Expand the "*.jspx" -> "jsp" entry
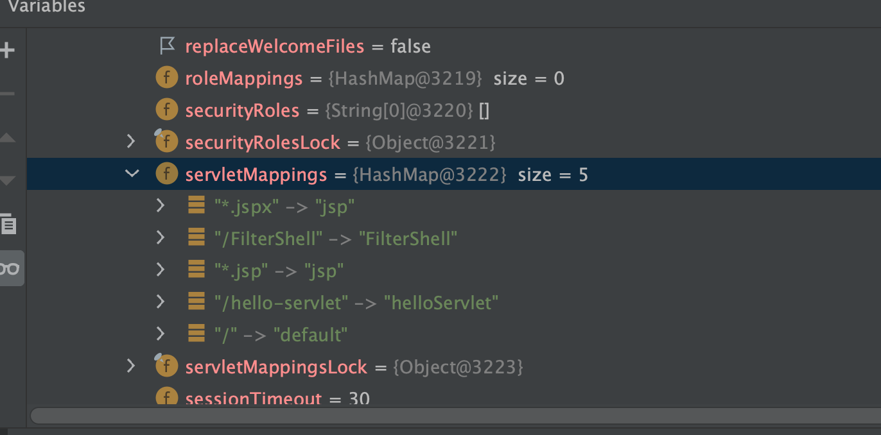 tap(161, 206)
